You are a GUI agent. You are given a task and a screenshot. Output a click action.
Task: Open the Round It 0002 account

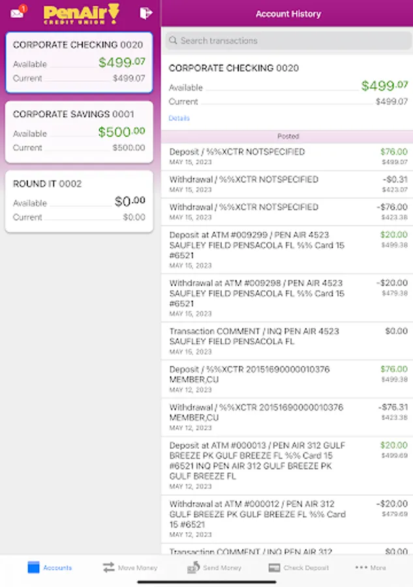point(79,201)
